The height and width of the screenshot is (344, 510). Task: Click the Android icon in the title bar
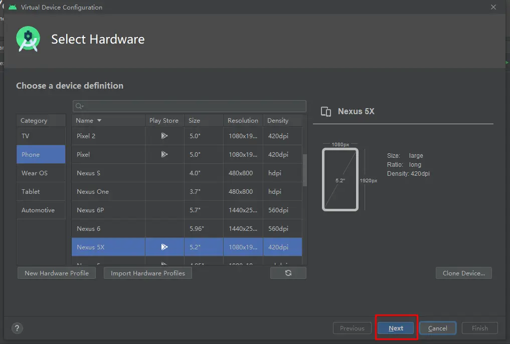tap(13, 7)
